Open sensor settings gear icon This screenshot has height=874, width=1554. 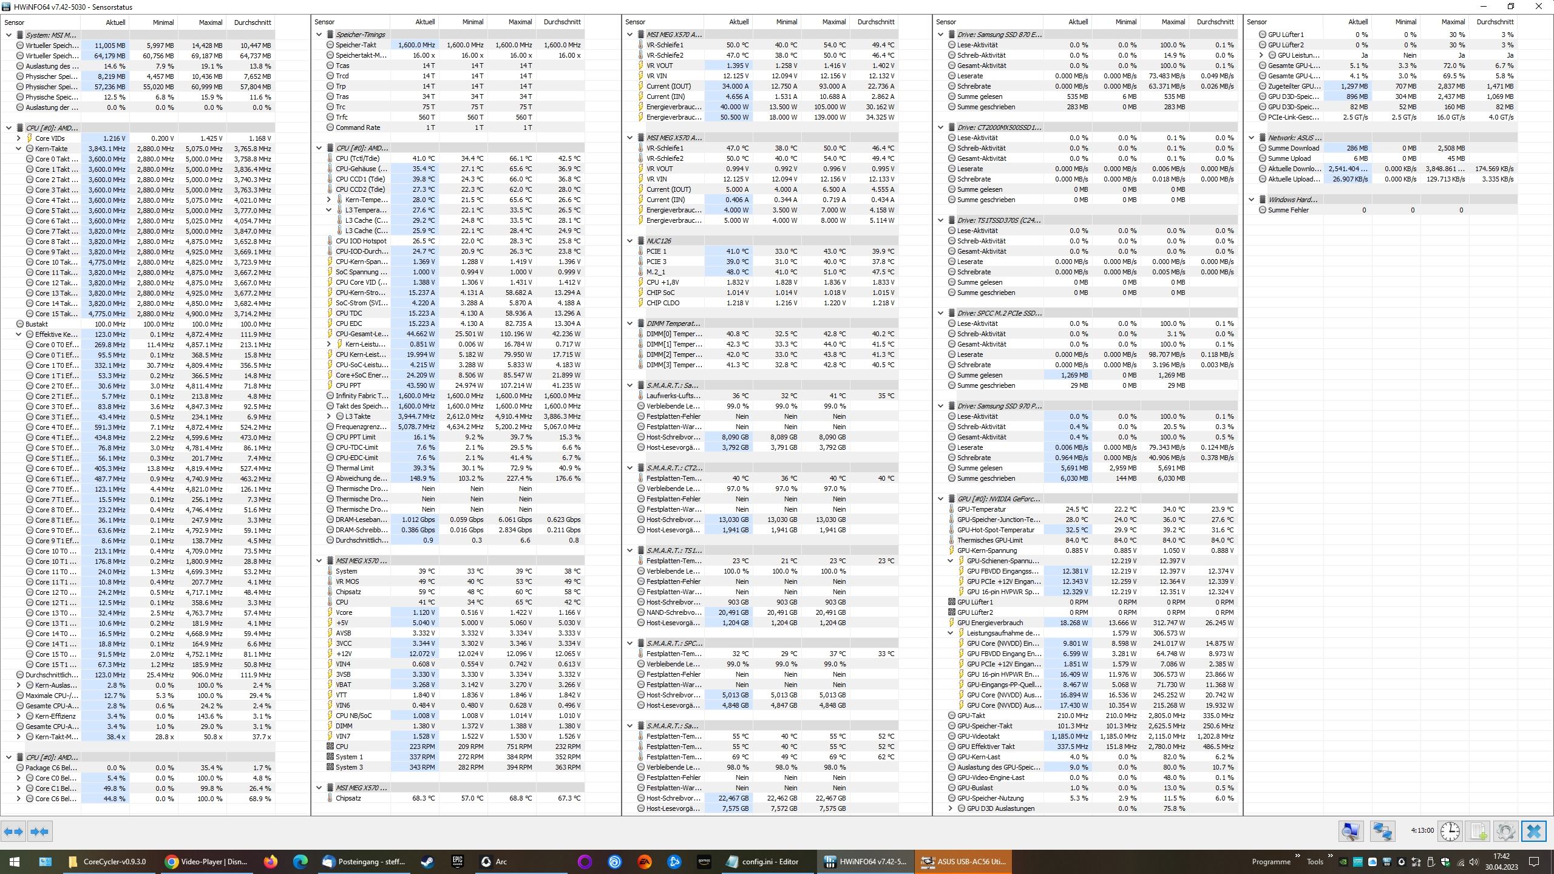[x=1505, y=831]
